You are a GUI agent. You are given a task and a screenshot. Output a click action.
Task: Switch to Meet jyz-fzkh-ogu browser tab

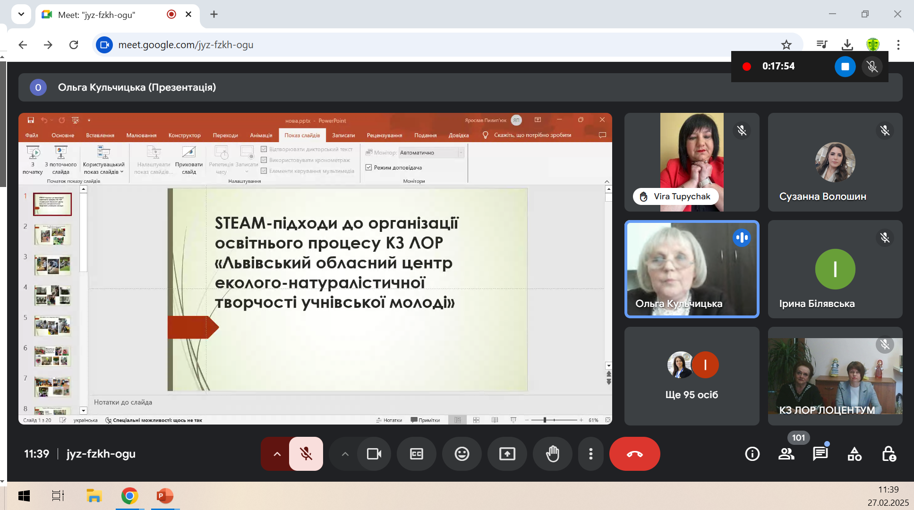tap(97, 15)
